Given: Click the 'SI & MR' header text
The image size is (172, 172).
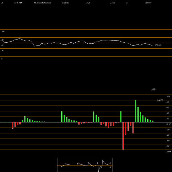Looking at the screenshot, I should [18, 3].
